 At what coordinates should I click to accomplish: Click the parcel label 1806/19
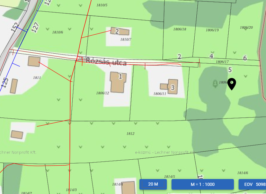(212, 30)
